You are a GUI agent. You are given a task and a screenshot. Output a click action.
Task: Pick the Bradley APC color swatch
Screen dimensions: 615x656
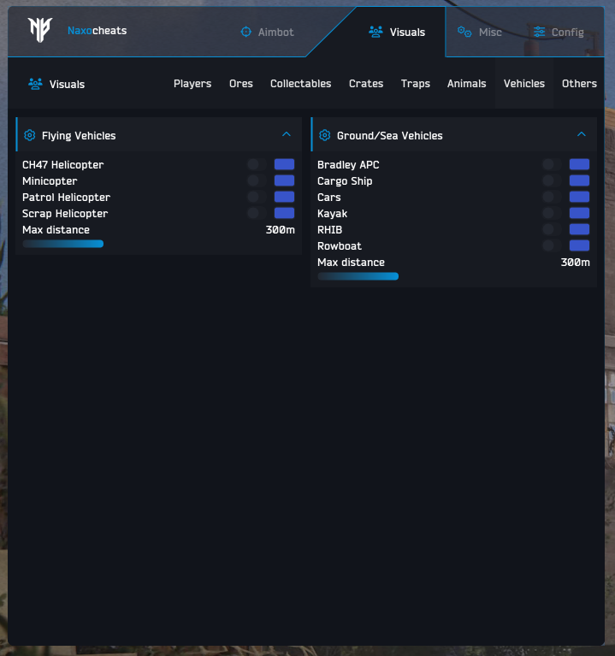coord(579,164)
